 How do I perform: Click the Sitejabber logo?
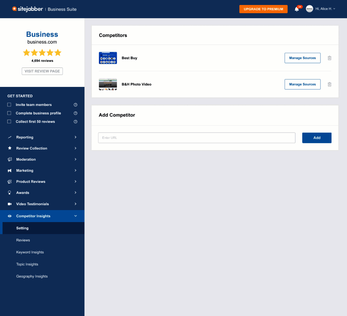pyautogui.click(x=28, y=9)
